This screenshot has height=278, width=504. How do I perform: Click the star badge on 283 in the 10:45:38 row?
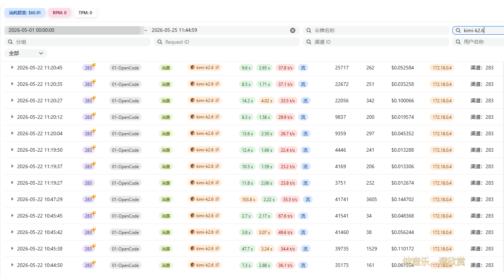94,246
